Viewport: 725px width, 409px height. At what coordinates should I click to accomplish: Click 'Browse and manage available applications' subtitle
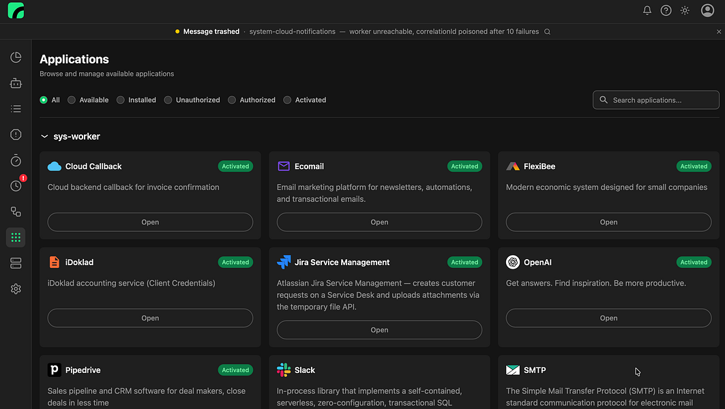[x=107, y=74]
